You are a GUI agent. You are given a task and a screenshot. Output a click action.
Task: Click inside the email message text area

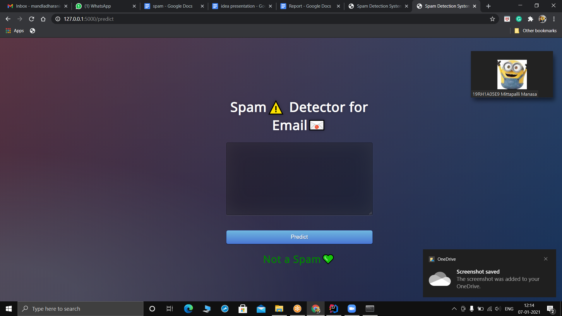click(299, 179)
